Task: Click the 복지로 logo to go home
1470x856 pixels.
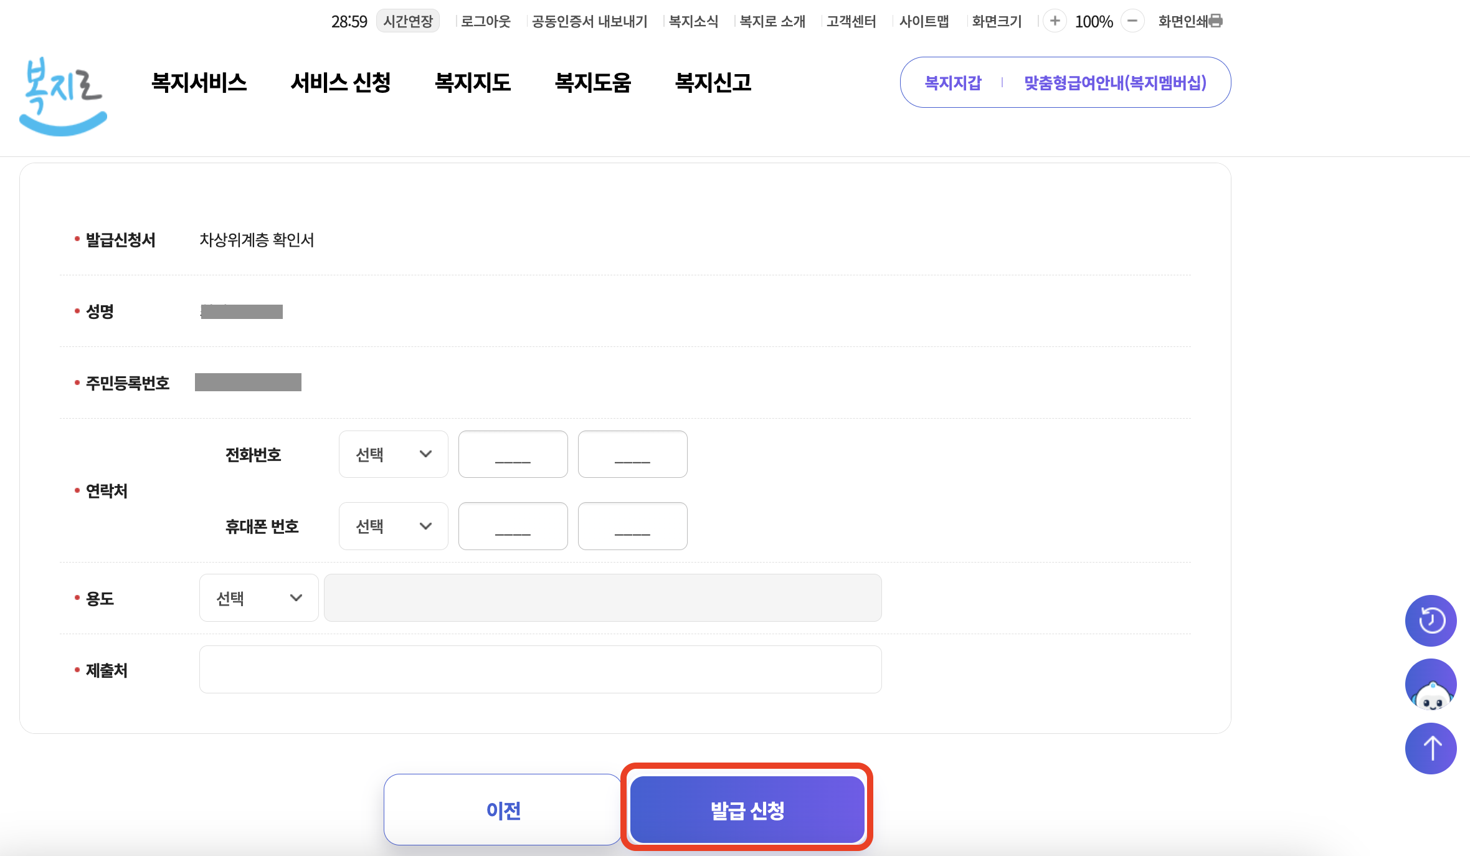Action: coord(62,95)
